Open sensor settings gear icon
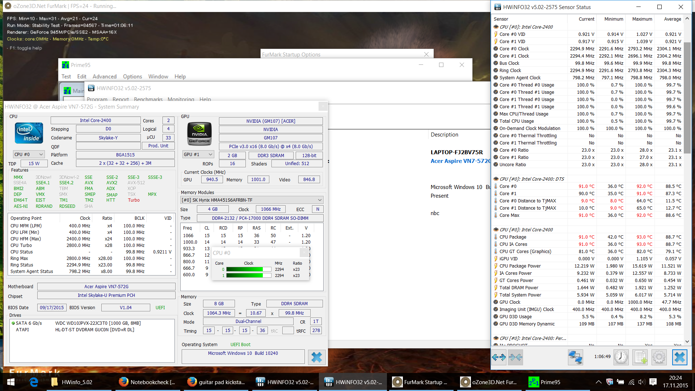Viewport: 695px width, 391px height. click(x=659, y=357)
